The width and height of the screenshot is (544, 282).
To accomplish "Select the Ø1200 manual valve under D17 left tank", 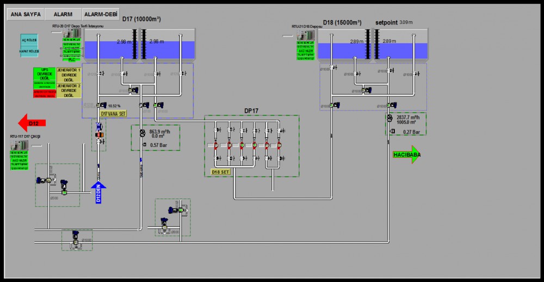I will click(x=101, y=73).
